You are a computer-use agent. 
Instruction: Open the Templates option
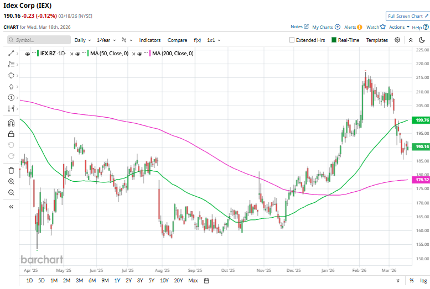pos(377,40)
